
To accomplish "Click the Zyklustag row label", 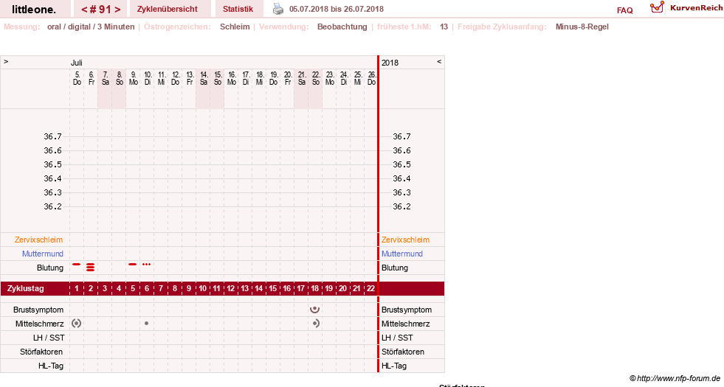I will [x=26, y=289].
